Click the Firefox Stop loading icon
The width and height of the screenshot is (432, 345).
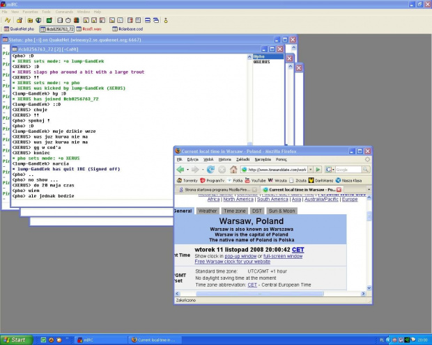pyautogui.click(x=222, y=169)
